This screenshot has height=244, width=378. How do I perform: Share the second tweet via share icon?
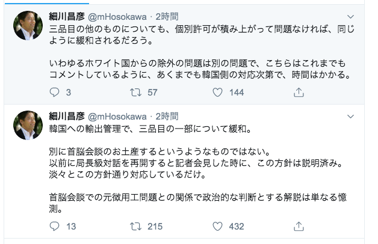tap(299, 227)
